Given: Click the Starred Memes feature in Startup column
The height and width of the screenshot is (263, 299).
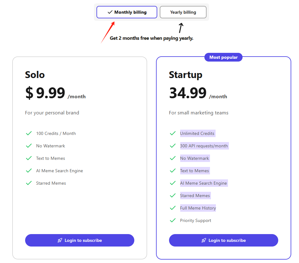Looking at the screenshot, I should pos(195,195).
